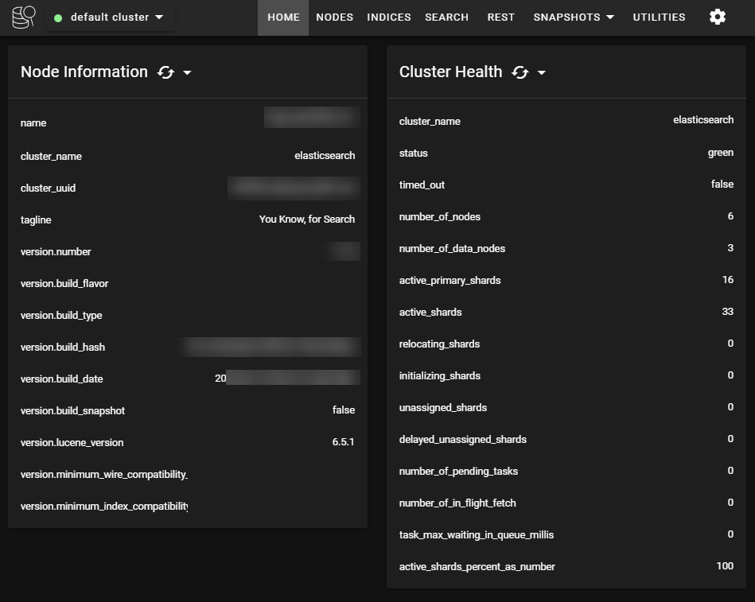Expand Cluster Health refresh interval dropdown arrow

tap(542, 72)
